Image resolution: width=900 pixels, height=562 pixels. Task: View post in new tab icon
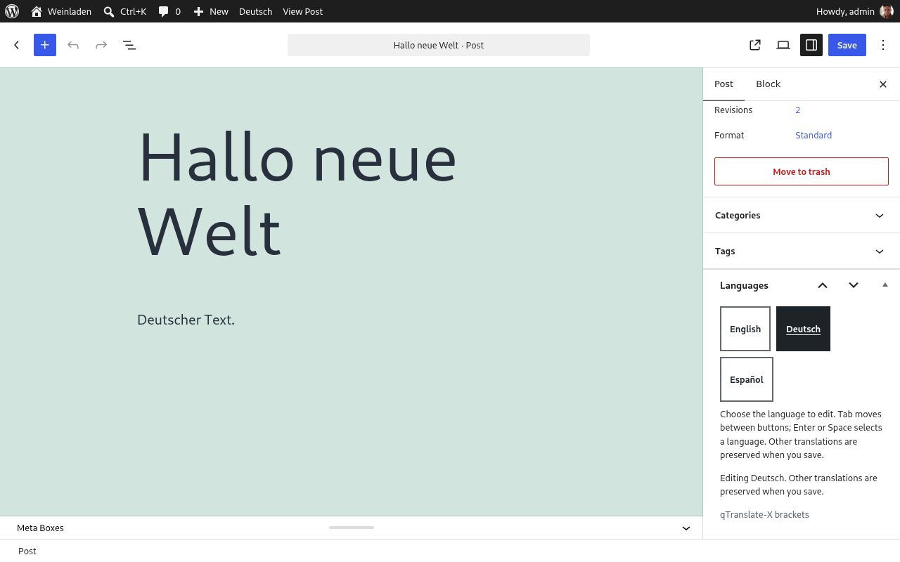755,45
